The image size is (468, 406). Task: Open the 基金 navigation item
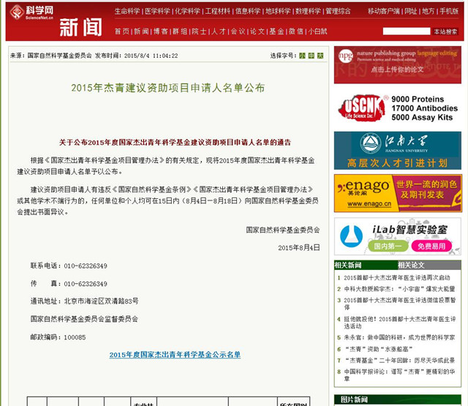point(276,31)
